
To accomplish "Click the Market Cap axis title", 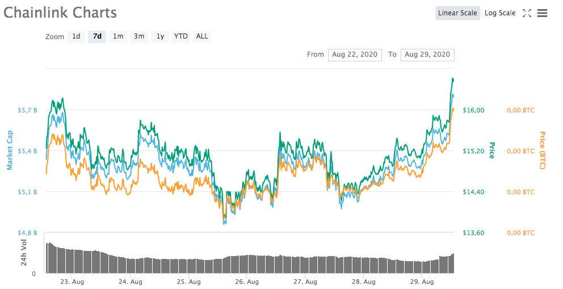I will tap(10, 150).
